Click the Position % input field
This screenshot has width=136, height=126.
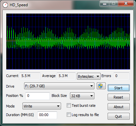(x=38, y=96)
